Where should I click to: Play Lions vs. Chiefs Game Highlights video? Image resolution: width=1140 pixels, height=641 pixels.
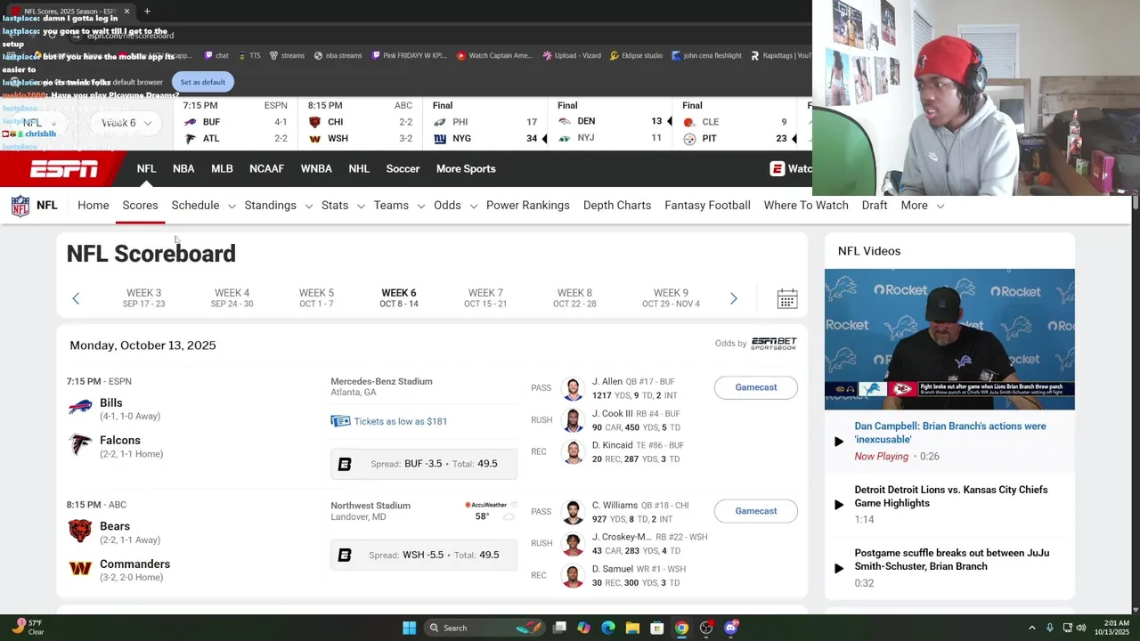[x=839, y=504]
